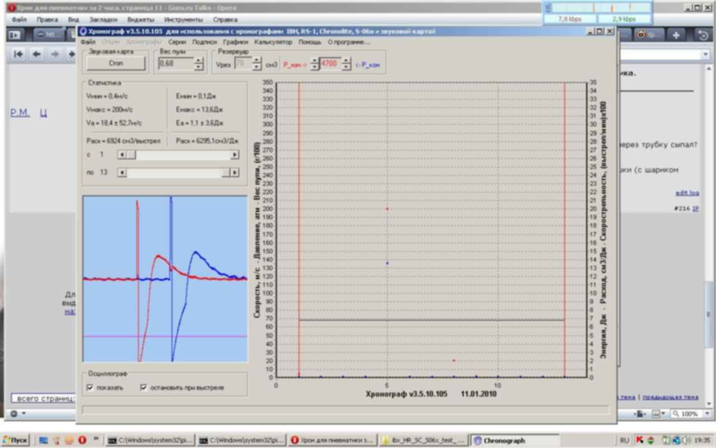Click the 'Р.М.' link
Viewport: 716px width, 448px height.
coord(20,113)
